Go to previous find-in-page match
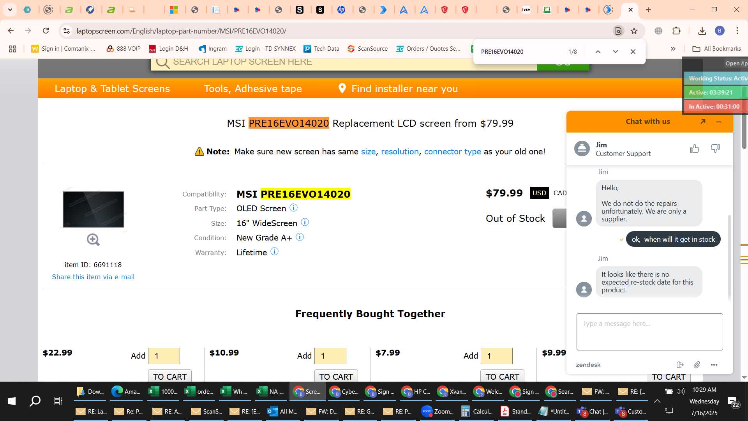Image resolution: width=748 pixels, height=421 pixels. (x=598, y=51)
